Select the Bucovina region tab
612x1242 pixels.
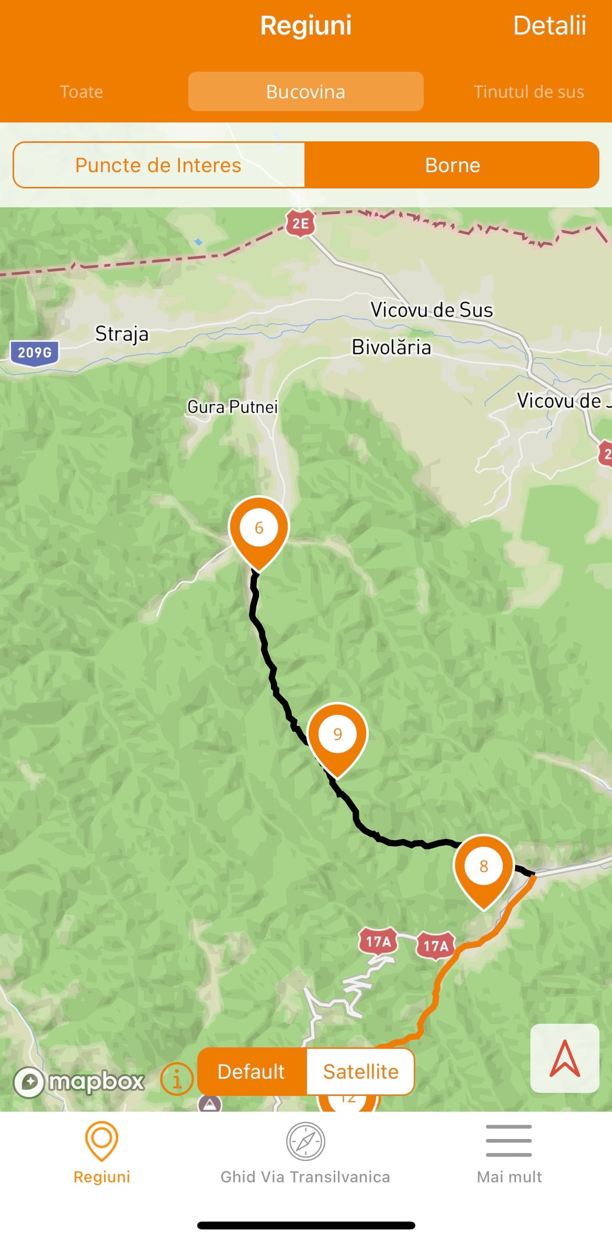click(305, 92)
